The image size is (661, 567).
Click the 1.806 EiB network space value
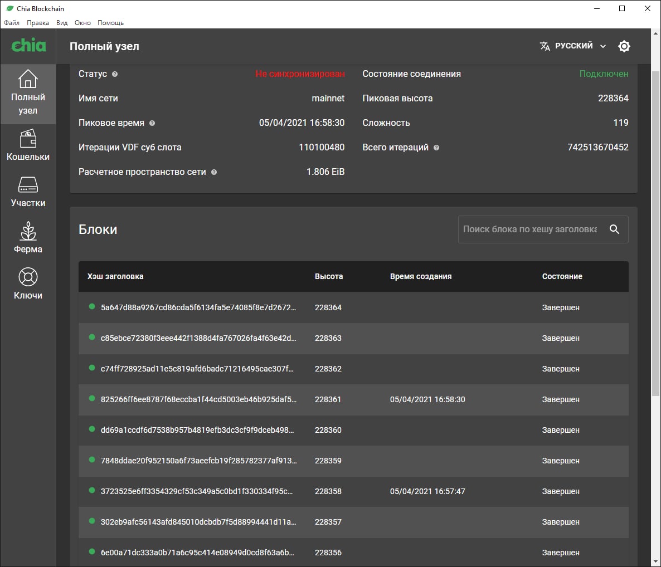pos(325,172)
